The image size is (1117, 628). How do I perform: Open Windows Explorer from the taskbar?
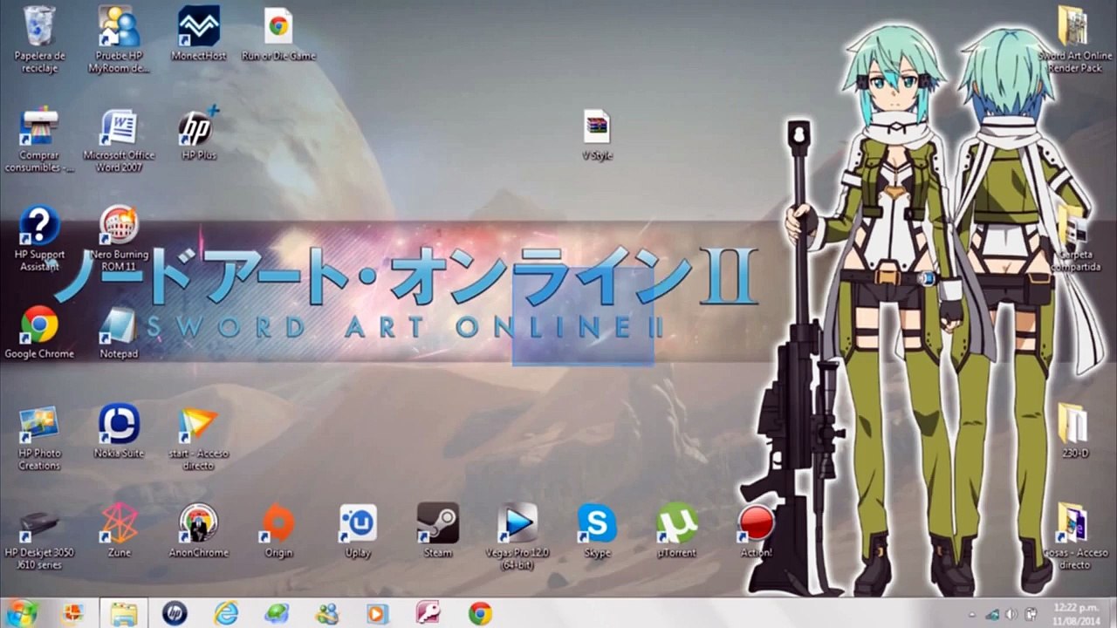[x=123, y=613]
